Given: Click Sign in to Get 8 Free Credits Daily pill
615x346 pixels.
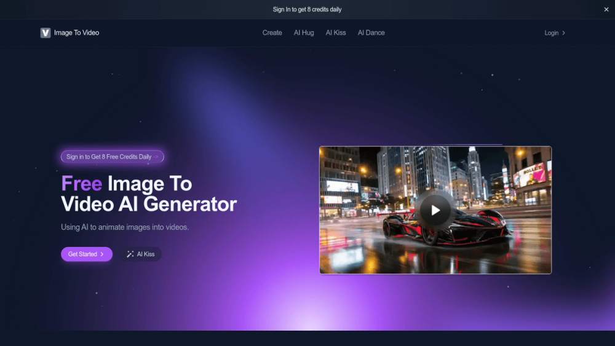Looking at the screenshot, I should pos(112,157).
